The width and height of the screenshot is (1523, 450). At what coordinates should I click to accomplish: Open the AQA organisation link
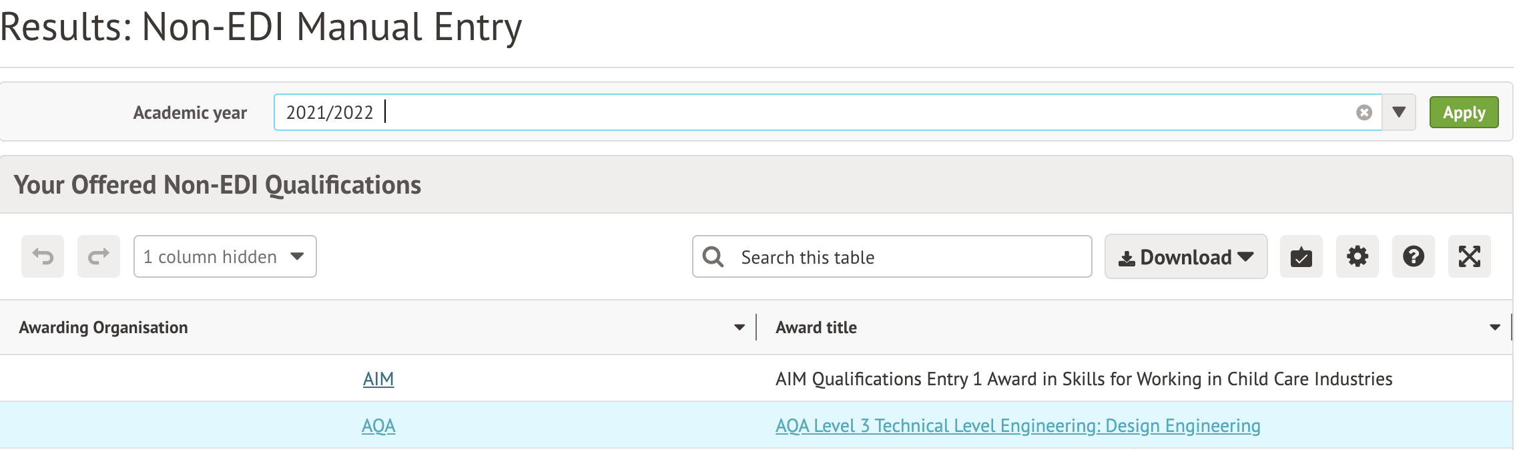click(378, 425)
